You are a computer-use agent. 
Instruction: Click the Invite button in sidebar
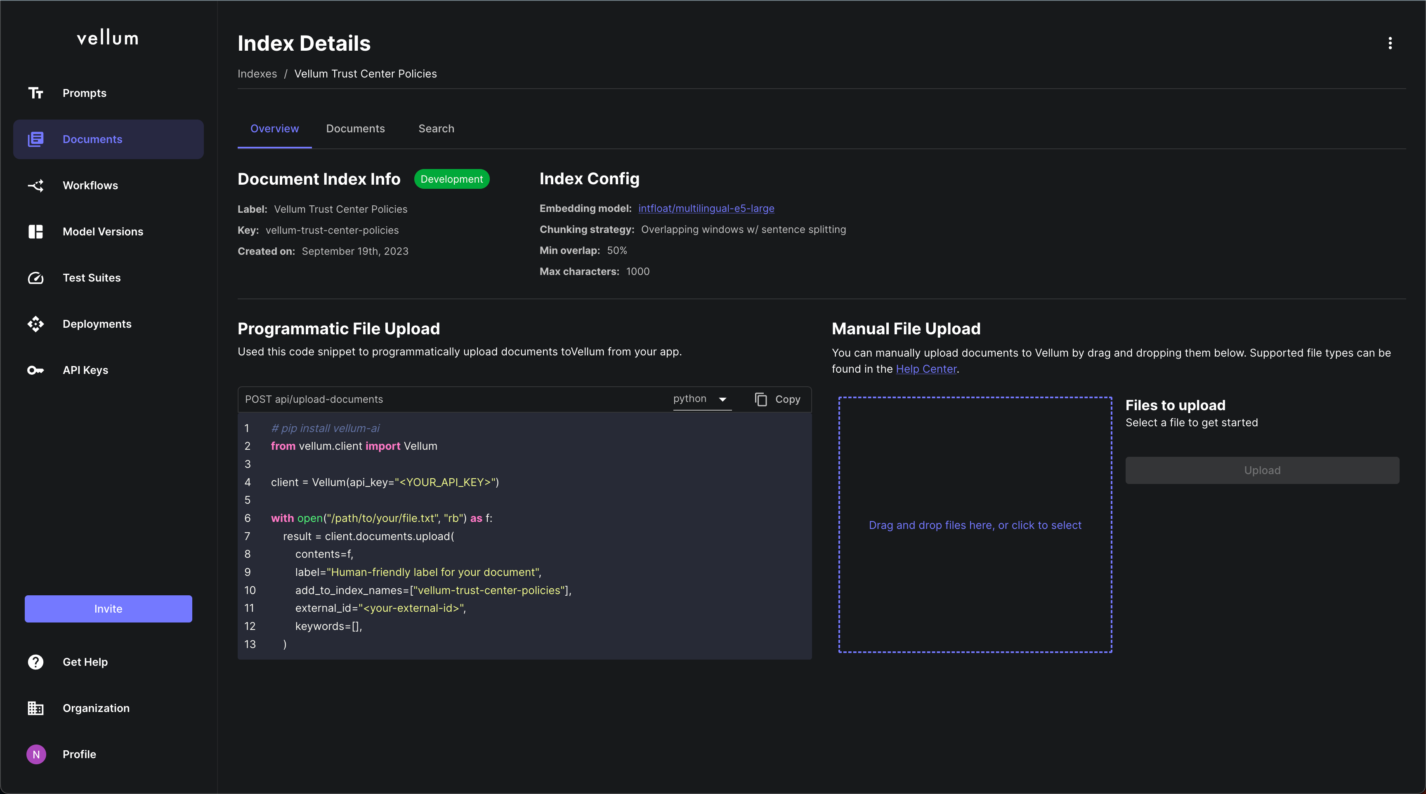click(108, 608)
